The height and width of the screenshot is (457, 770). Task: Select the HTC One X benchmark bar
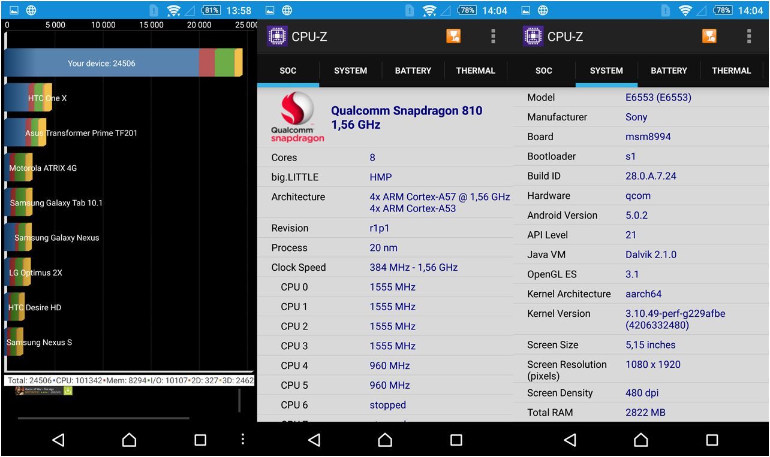pyautogui.click(x=28, y=98)
